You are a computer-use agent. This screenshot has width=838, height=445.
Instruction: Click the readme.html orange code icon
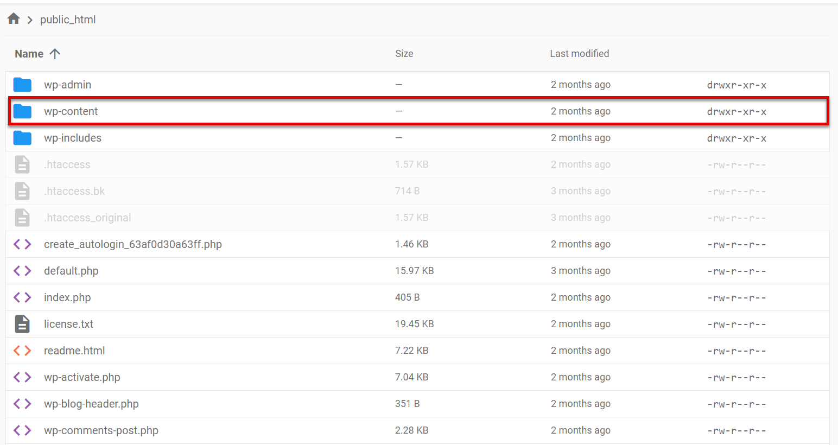[22, 351]
